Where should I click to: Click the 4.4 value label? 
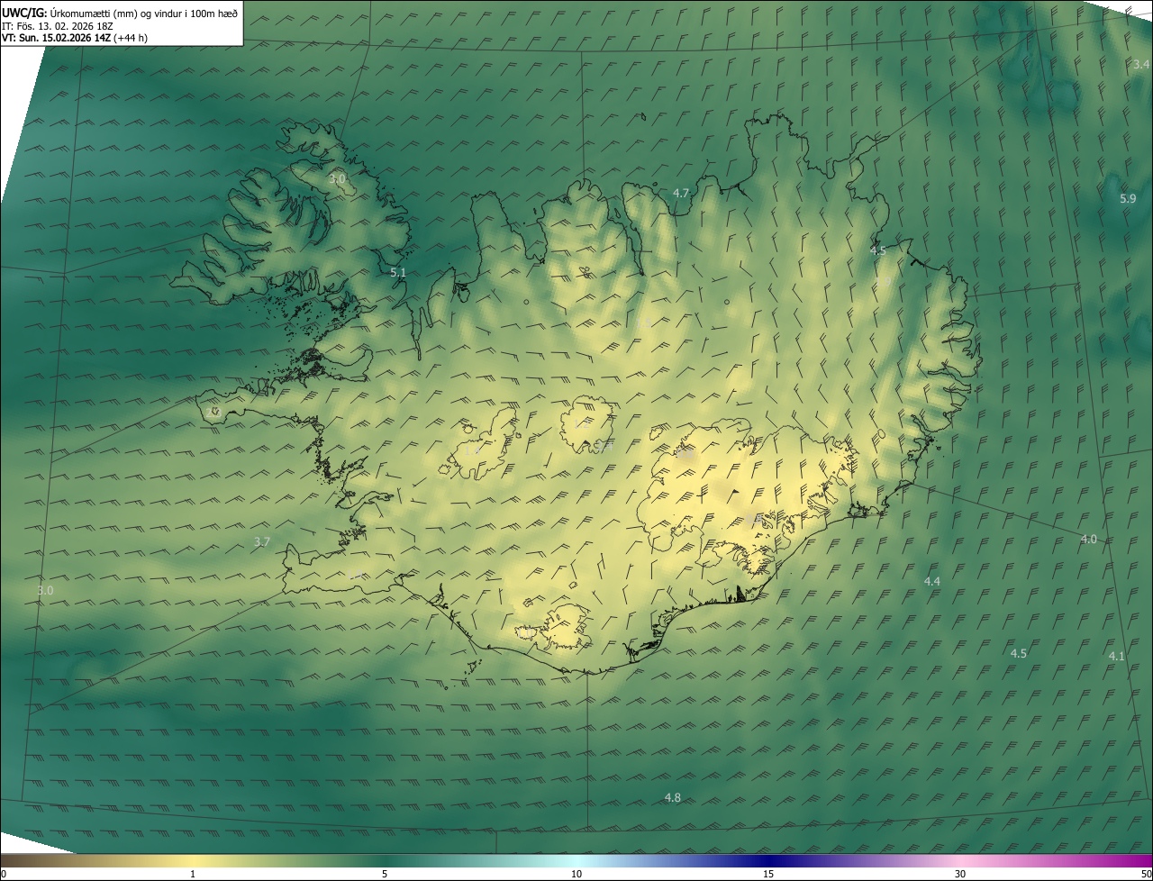[x=932, y=581]
